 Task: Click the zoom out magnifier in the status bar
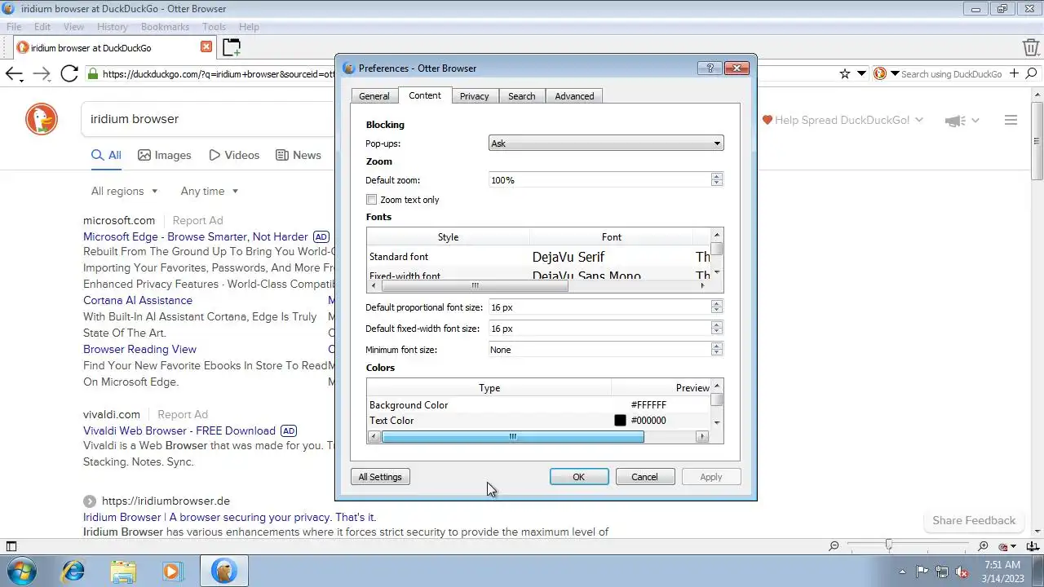tap(834, 546)
